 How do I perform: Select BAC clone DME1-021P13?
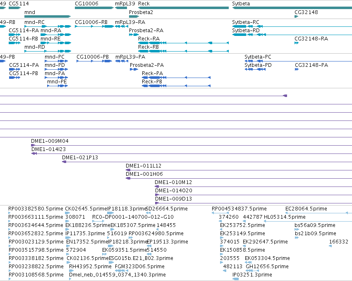[80, 158]
